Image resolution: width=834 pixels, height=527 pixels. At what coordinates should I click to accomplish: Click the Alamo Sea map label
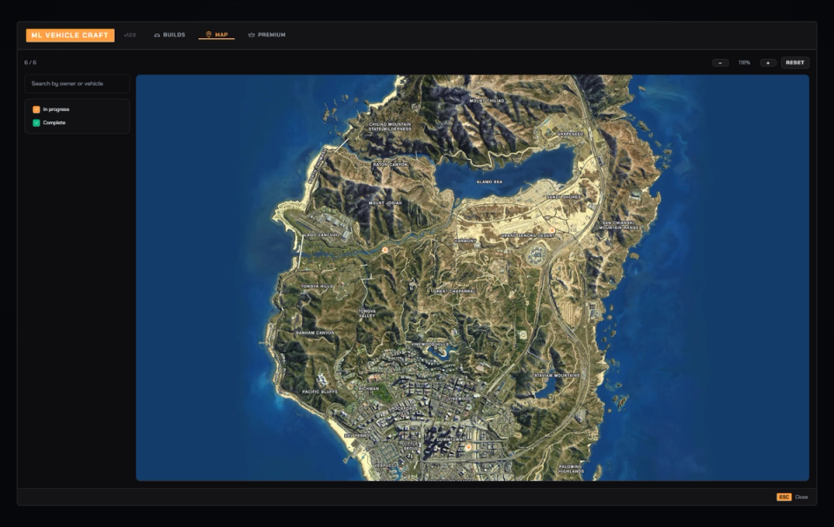tap(489, 181)
